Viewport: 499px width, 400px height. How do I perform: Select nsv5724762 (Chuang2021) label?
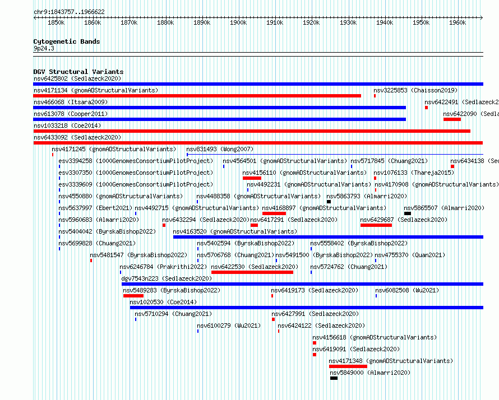tap(349, 267)
